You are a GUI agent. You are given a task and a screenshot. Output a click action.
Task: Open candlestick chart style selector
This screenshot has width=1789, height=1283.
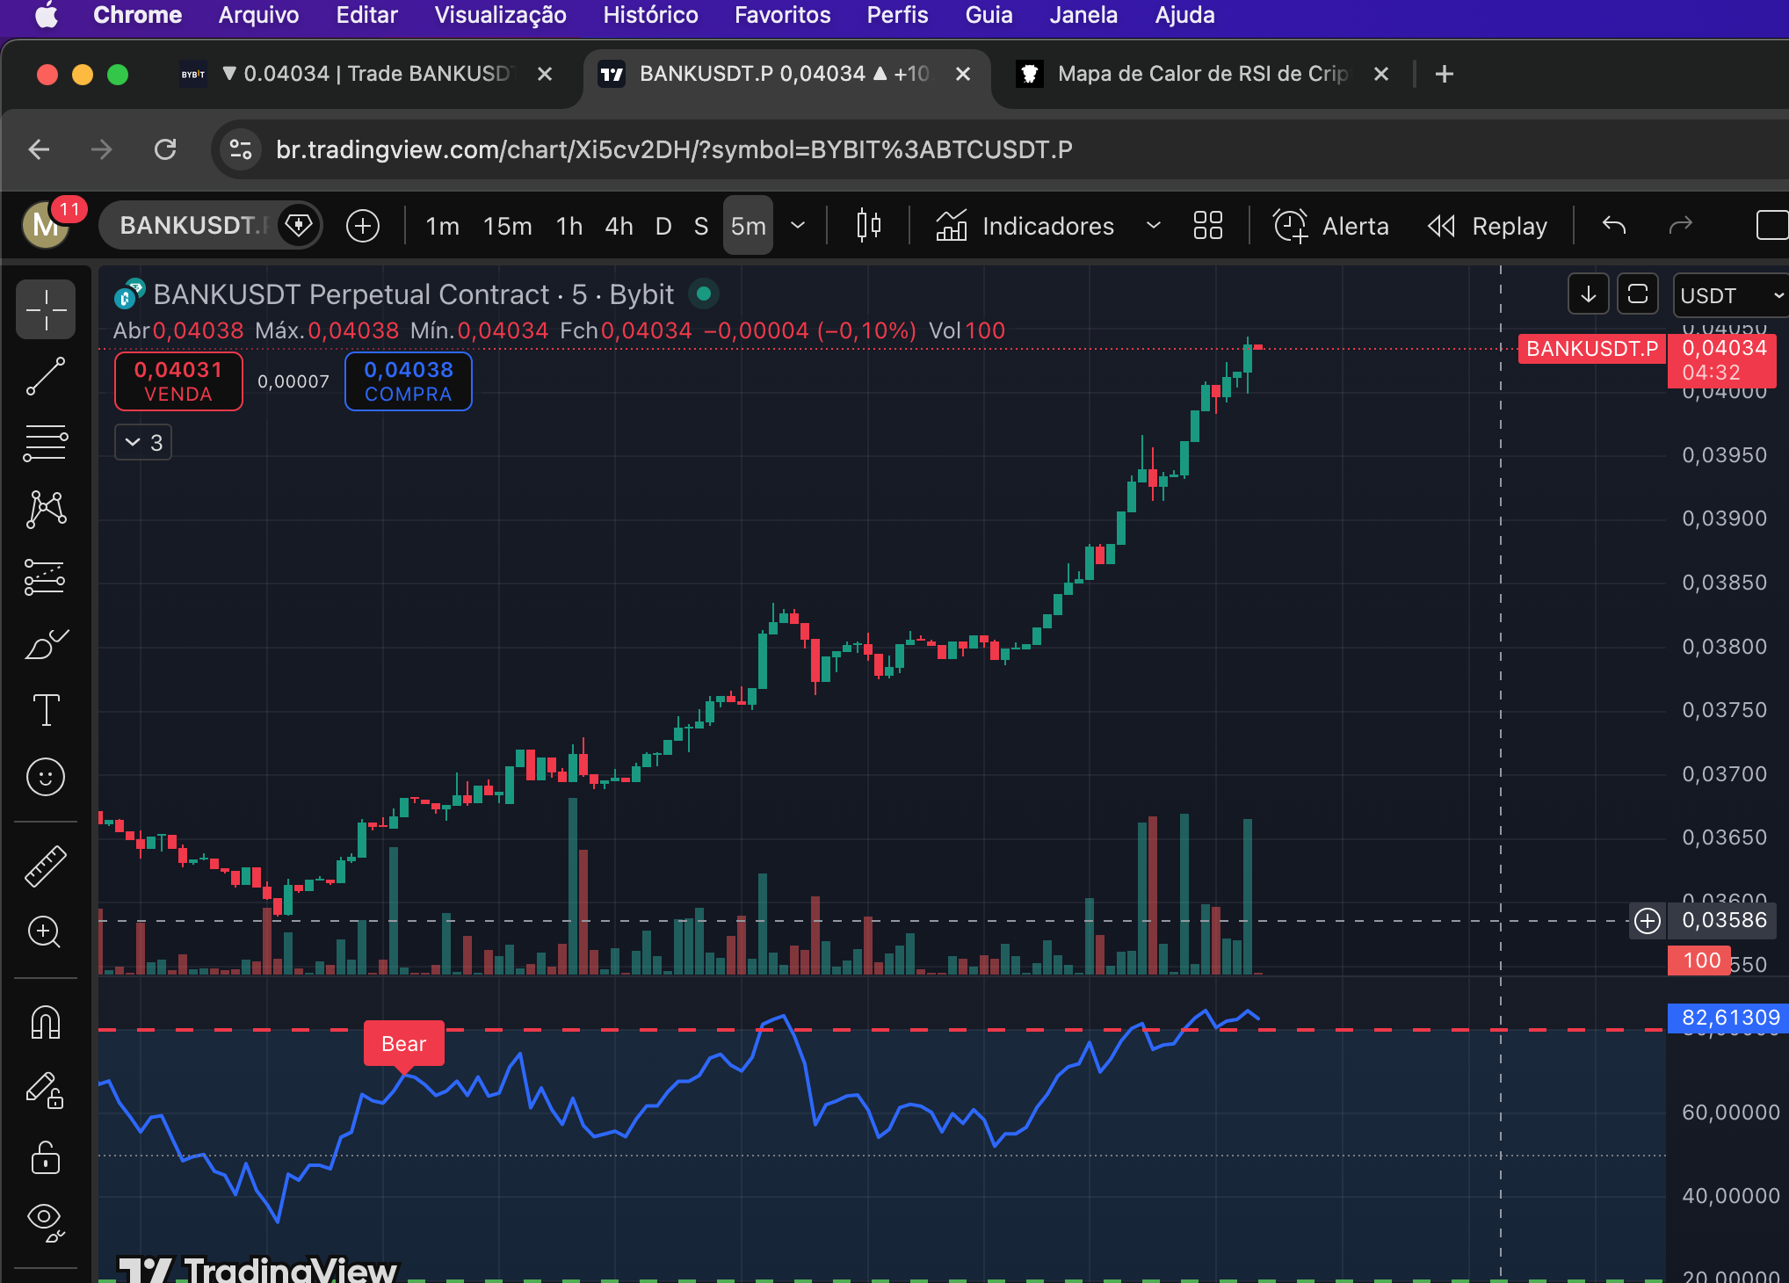(x=868, y=226)
